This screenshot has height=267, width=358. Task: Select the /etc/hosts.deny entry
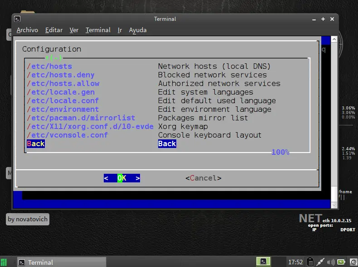(x=61, y=75)
